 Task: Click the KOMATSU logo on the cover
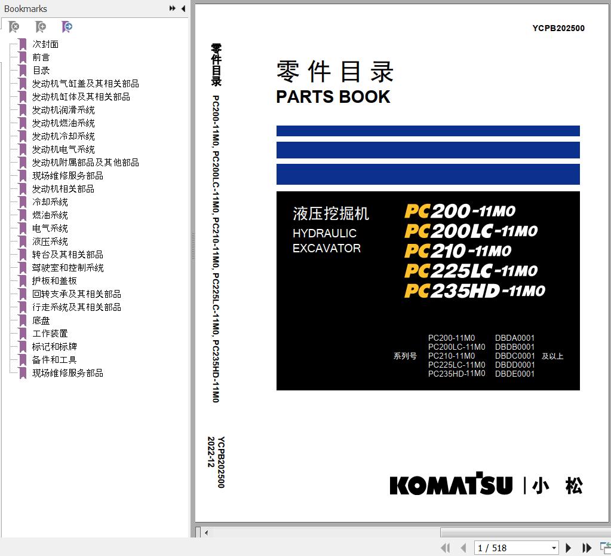pyautogui.click(x=451, y=484)
